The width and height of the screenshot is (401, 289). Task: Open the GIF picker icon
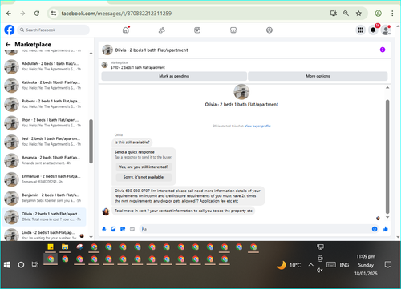132,229
